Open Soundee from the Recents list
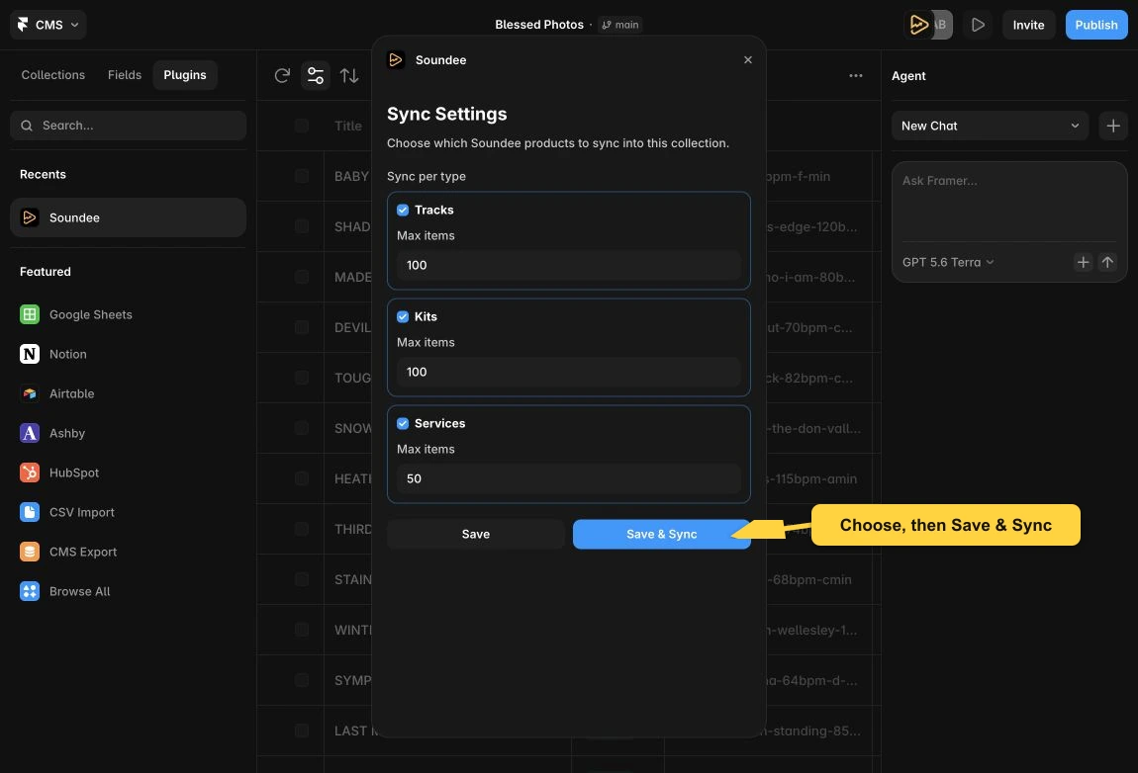Image resolution: width=1138 pixels, height=773 pixels. pos(129,217)
